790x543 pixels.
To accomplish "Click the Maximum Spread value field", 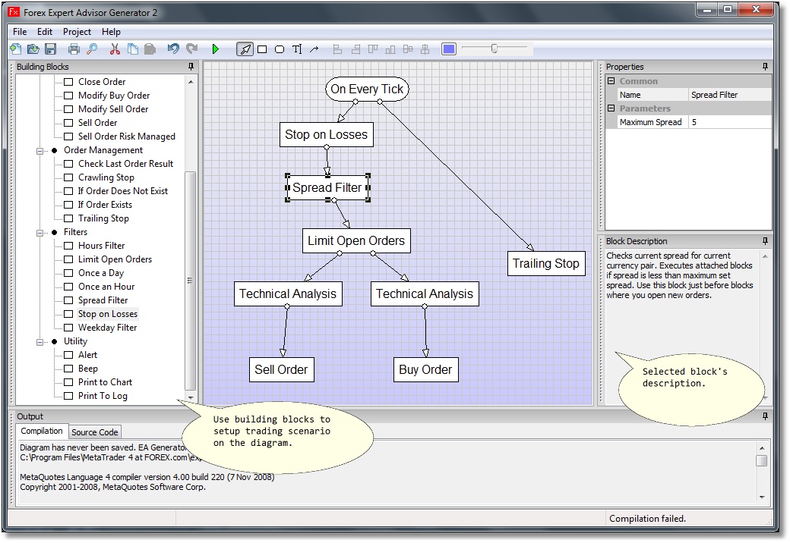I will click(x=729, y=122).
